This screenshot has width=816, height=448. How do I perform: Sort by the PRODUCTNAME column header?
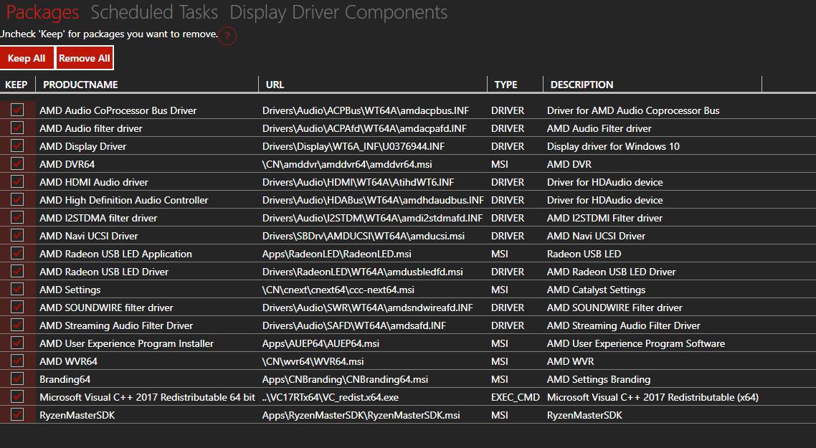tap(80, 85)
